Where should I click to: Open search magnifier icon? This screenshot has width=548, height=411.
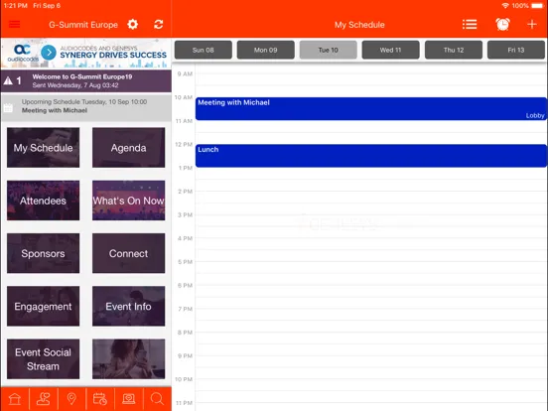point(157,399)
